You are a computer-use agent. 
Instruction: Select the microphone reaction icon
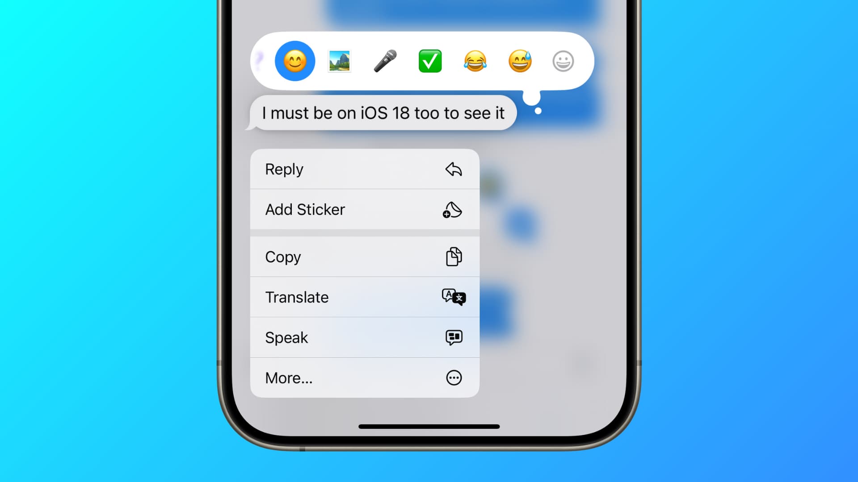coord(385,61)
